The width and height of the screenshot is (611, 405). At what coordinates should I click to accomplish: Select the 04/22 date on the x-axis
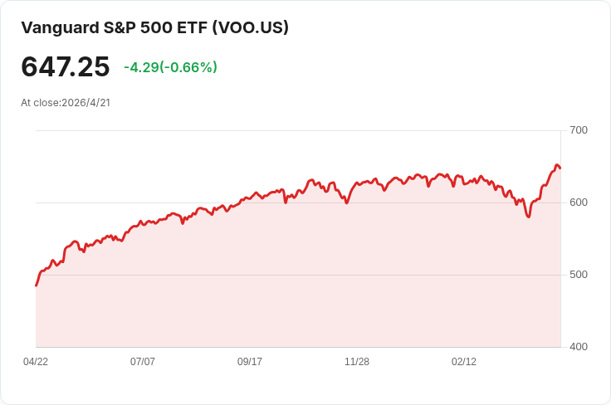(36, 362)
